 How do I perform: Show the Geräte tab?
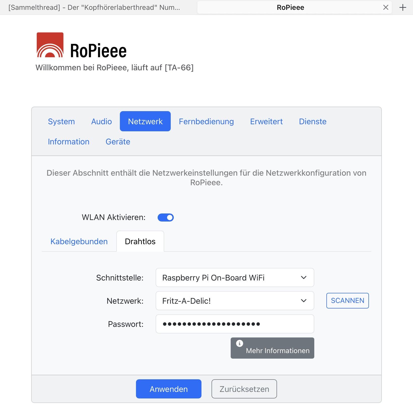pos(118,142)
